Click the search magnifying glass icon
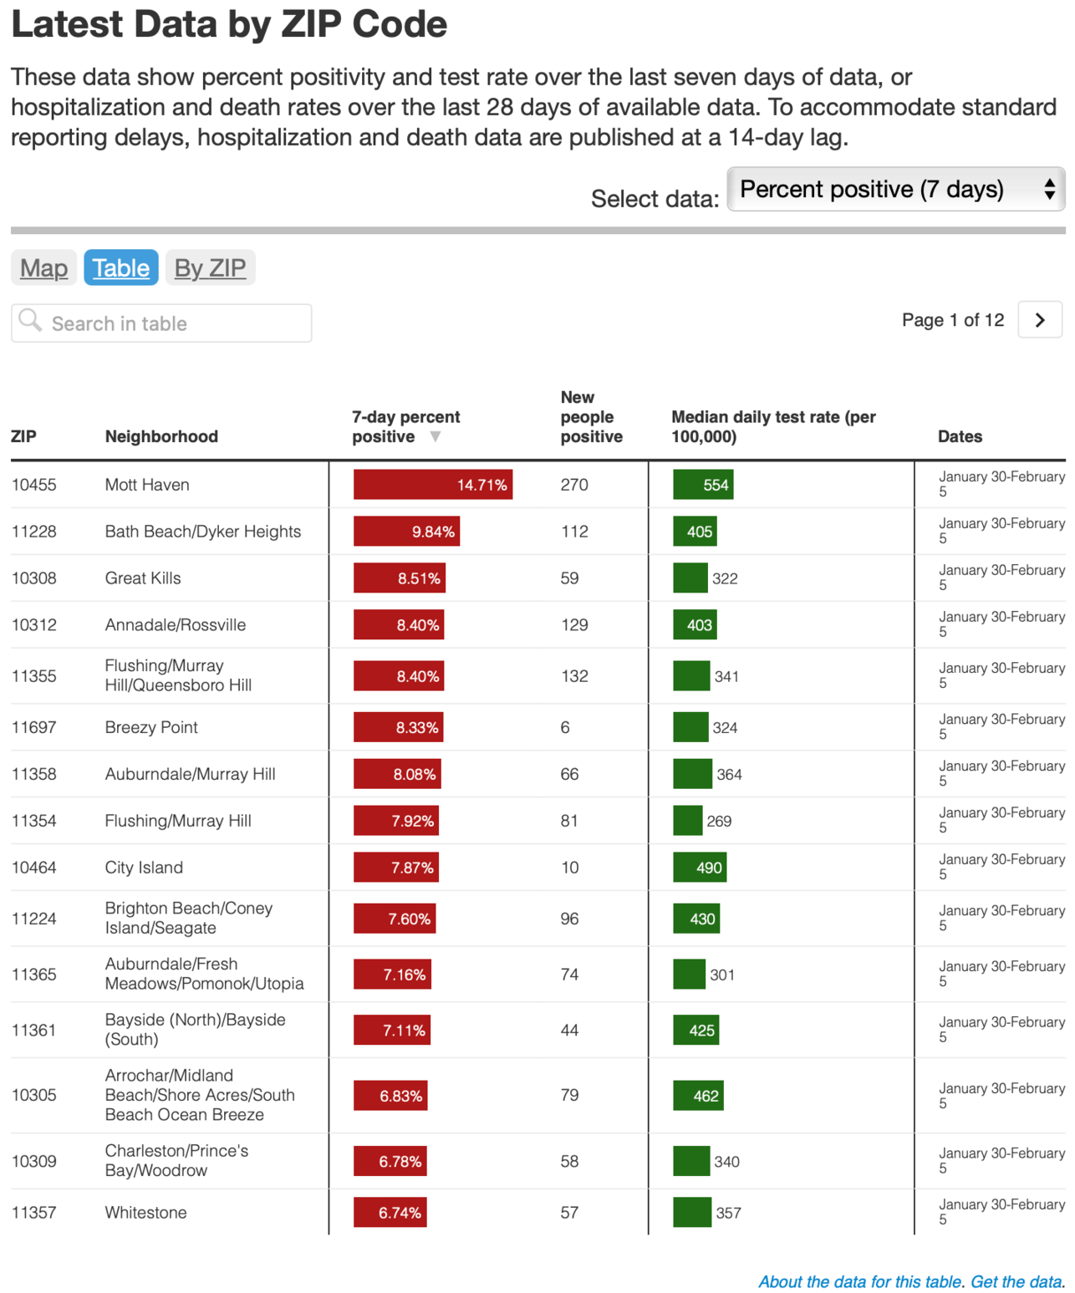 click(31, 323)
